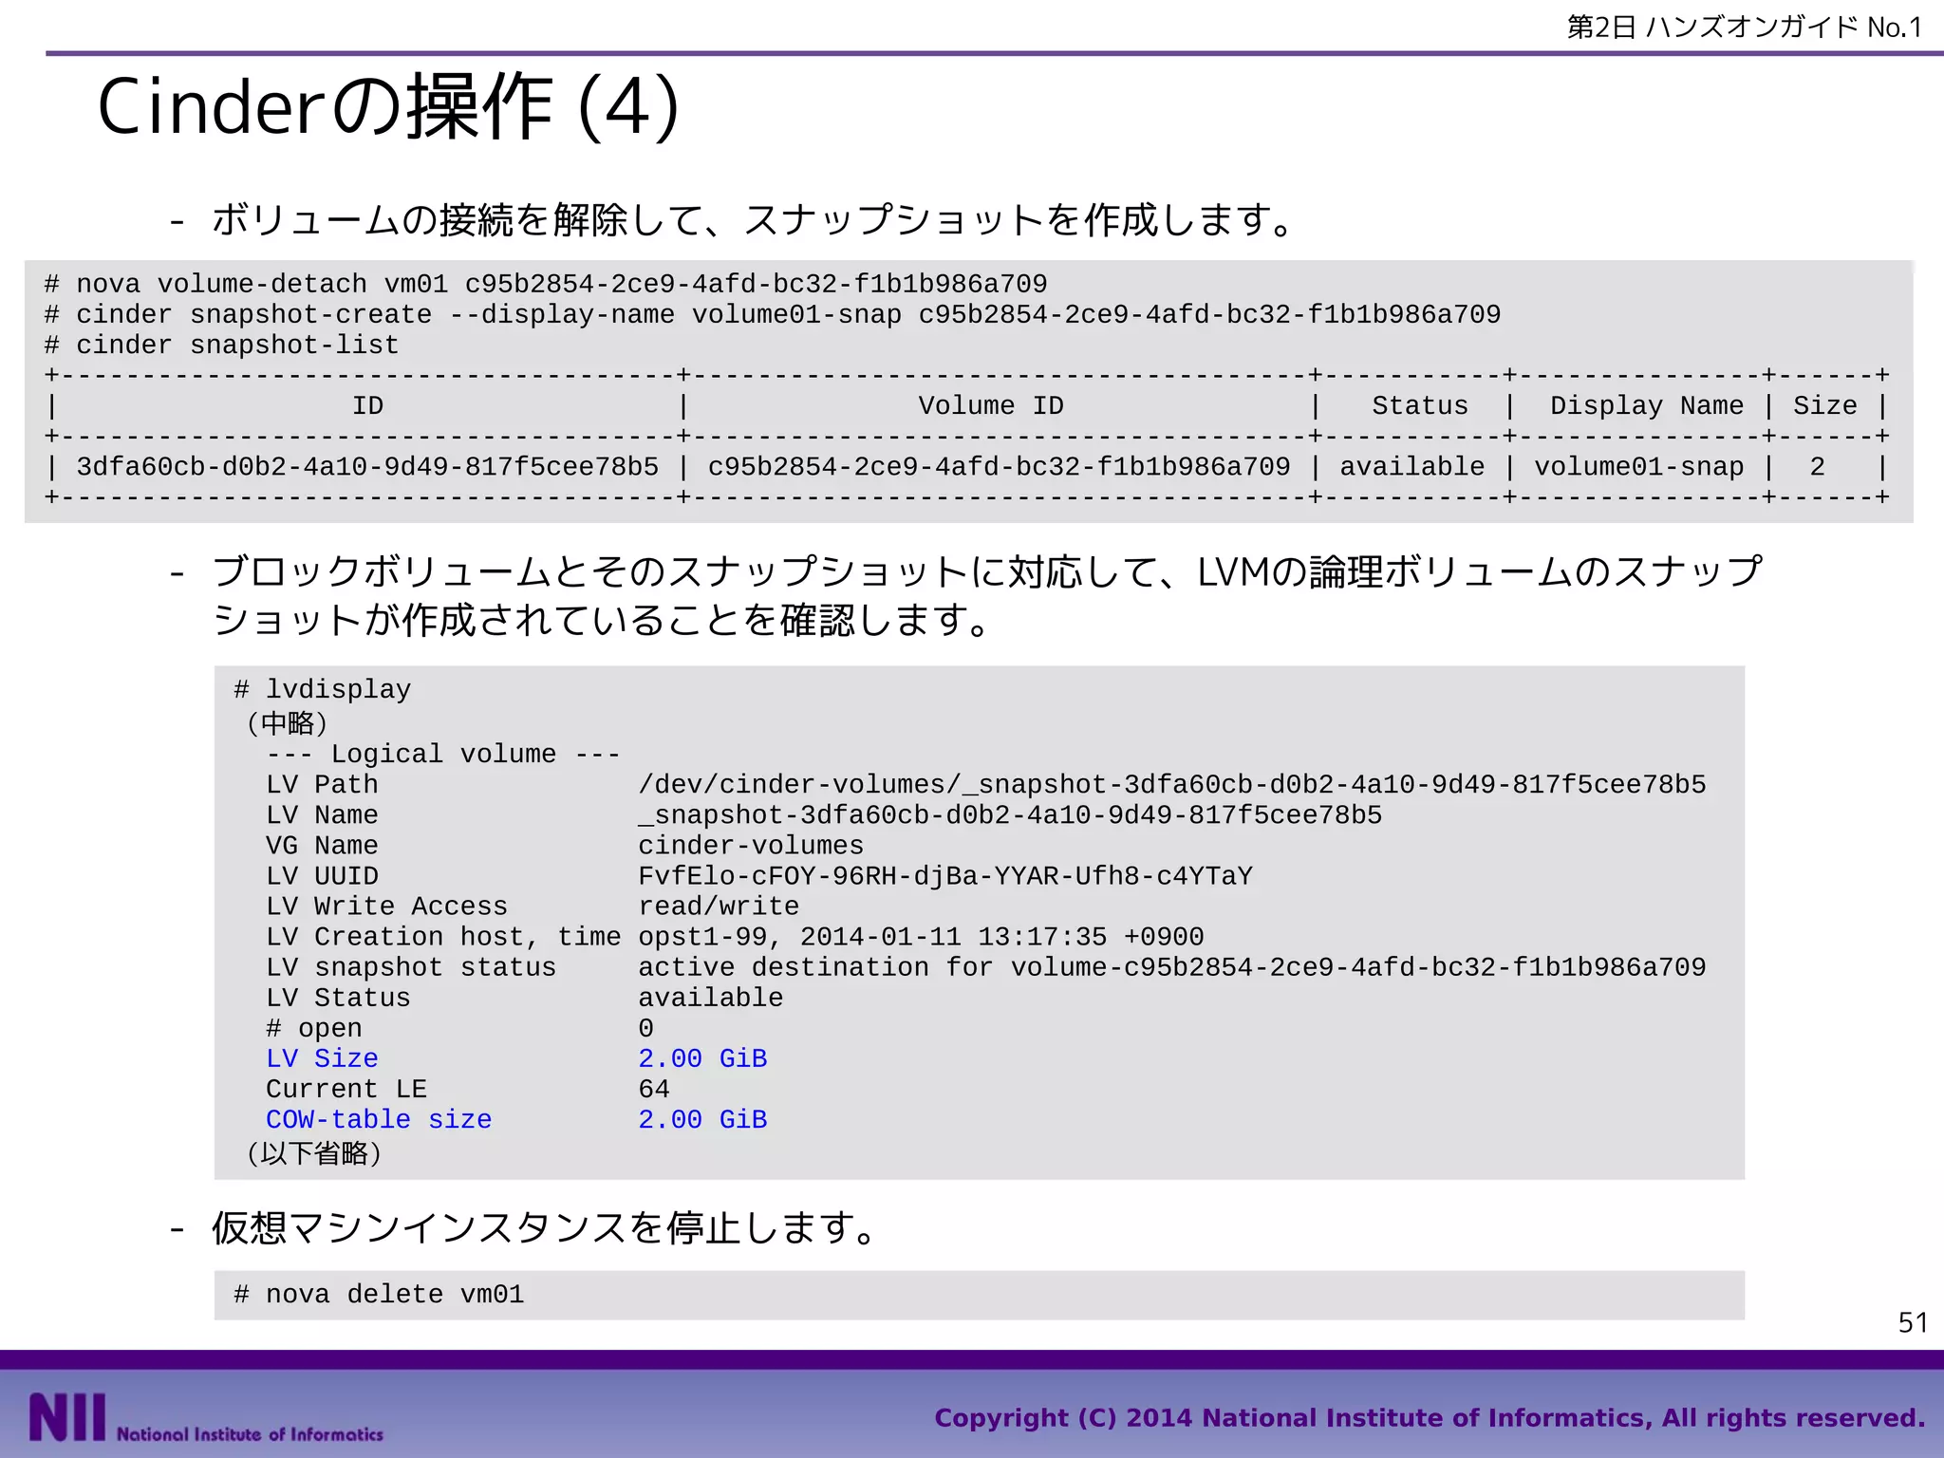Image resolution: width=1944 pixels, height=1458 pixels.
Task: Click the "Display Name" column header
Action: [1647, 405]
